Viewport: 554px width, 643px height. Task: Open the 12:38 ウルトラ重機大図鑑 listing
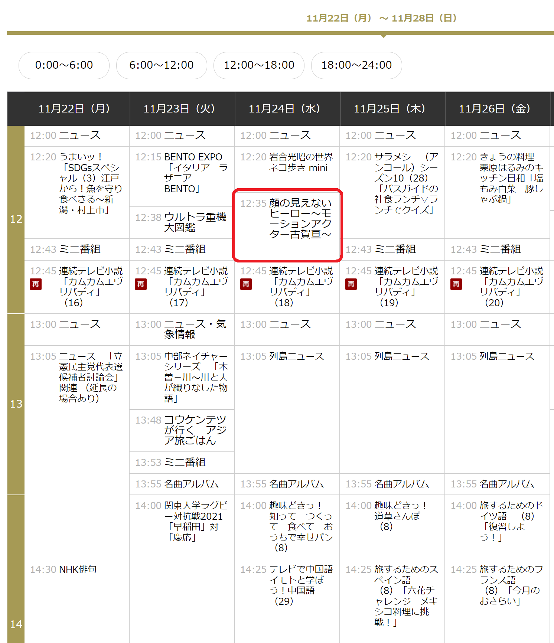pyautogui.click(x=195, y=222)
